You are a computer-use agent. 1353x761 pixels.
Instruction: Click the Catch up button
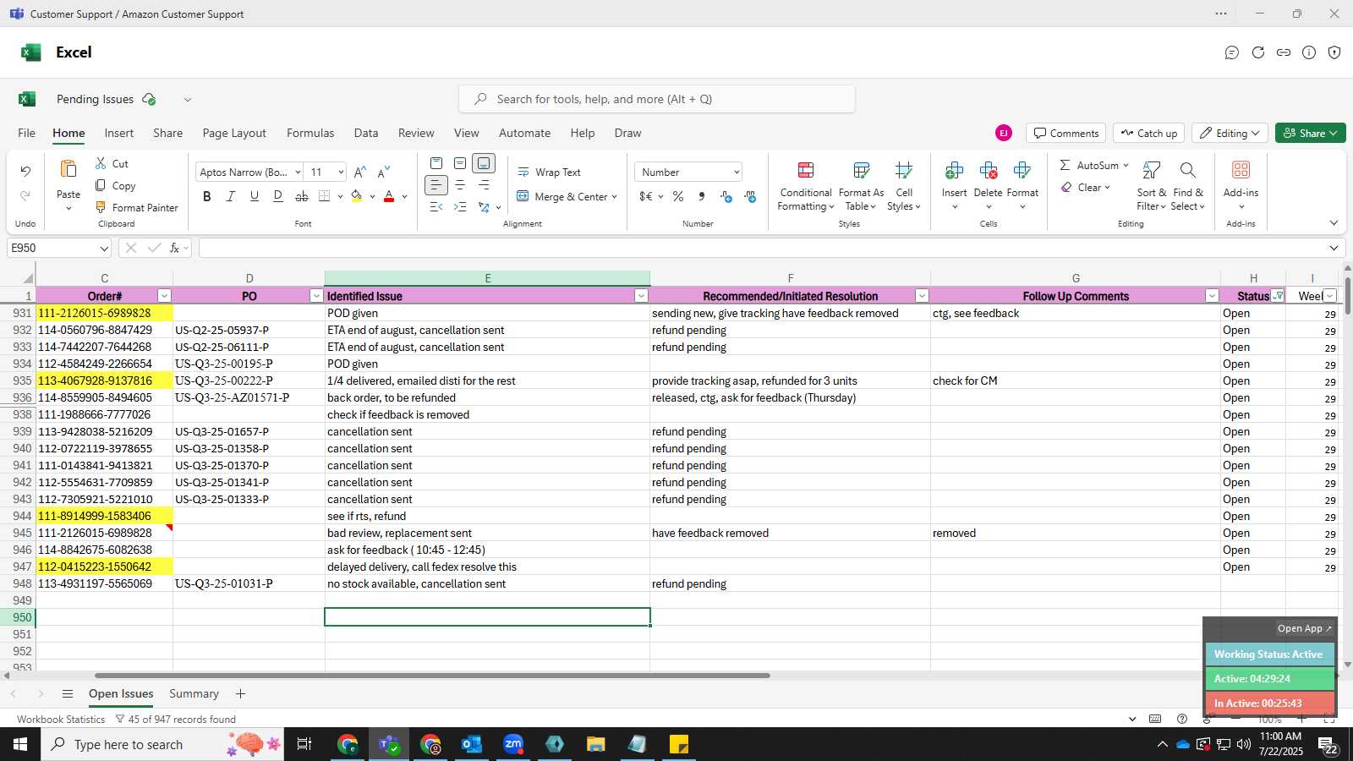[1148, 133]
